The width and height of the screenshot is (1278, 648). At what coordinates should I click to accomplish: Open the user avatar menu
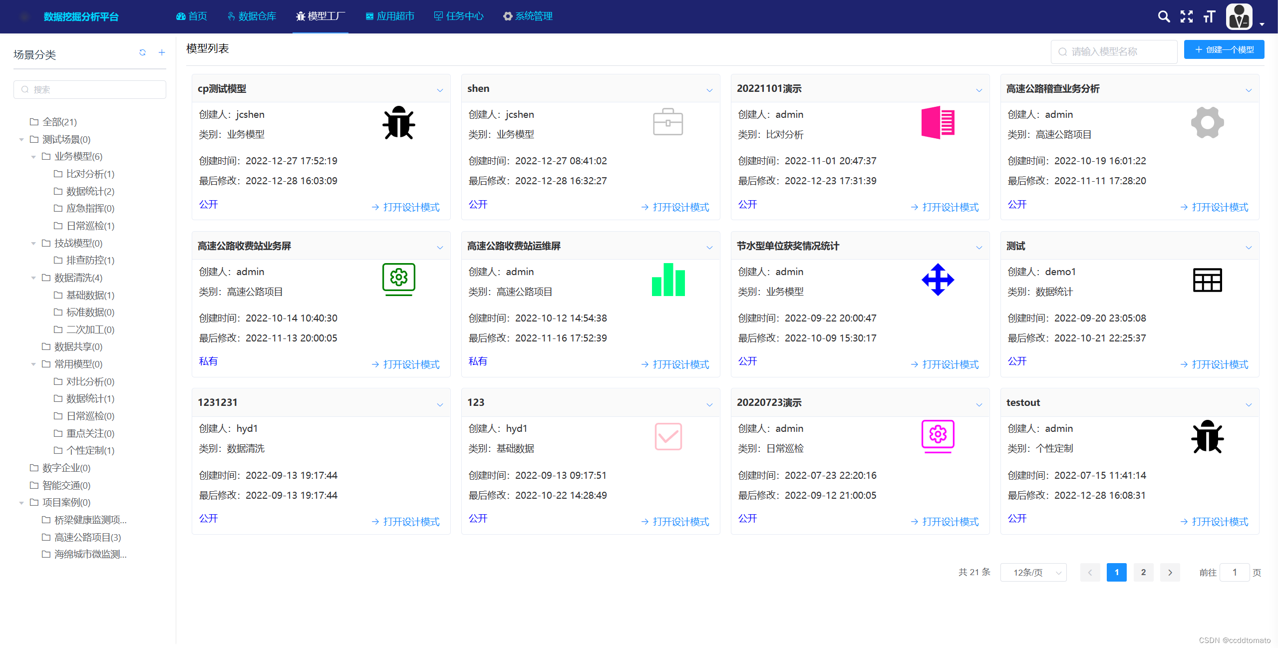(1239, 16)
